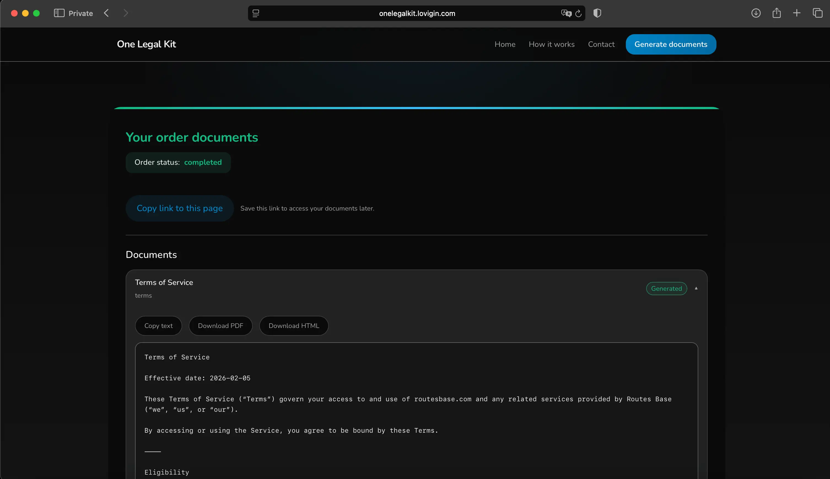This screenshot has height=479, width=830.
Task: Open the webpage translation options
Action: 566,13
